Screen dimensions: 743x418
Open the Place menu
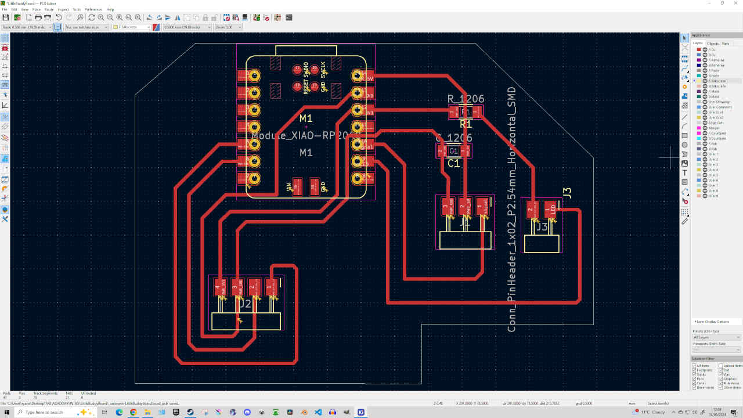37,9
